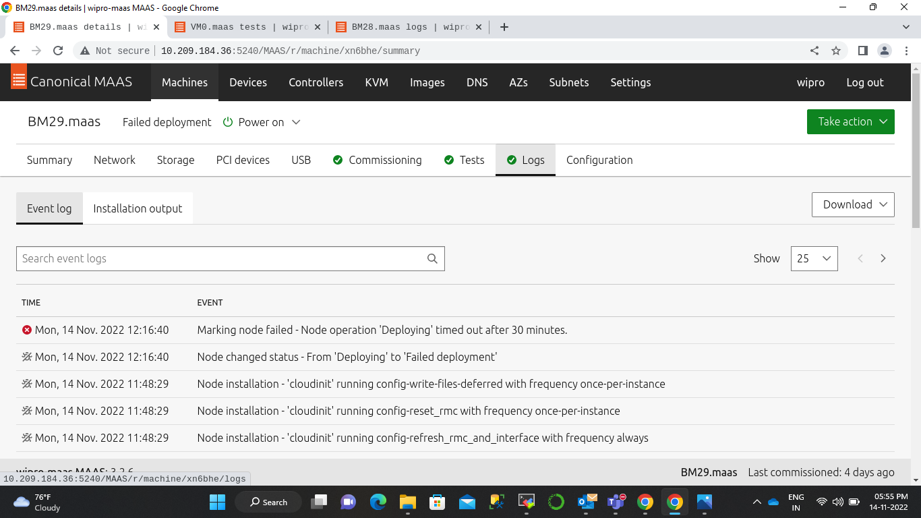
Task: Open the Controllers page in navigation
Action: pos(316,82)
